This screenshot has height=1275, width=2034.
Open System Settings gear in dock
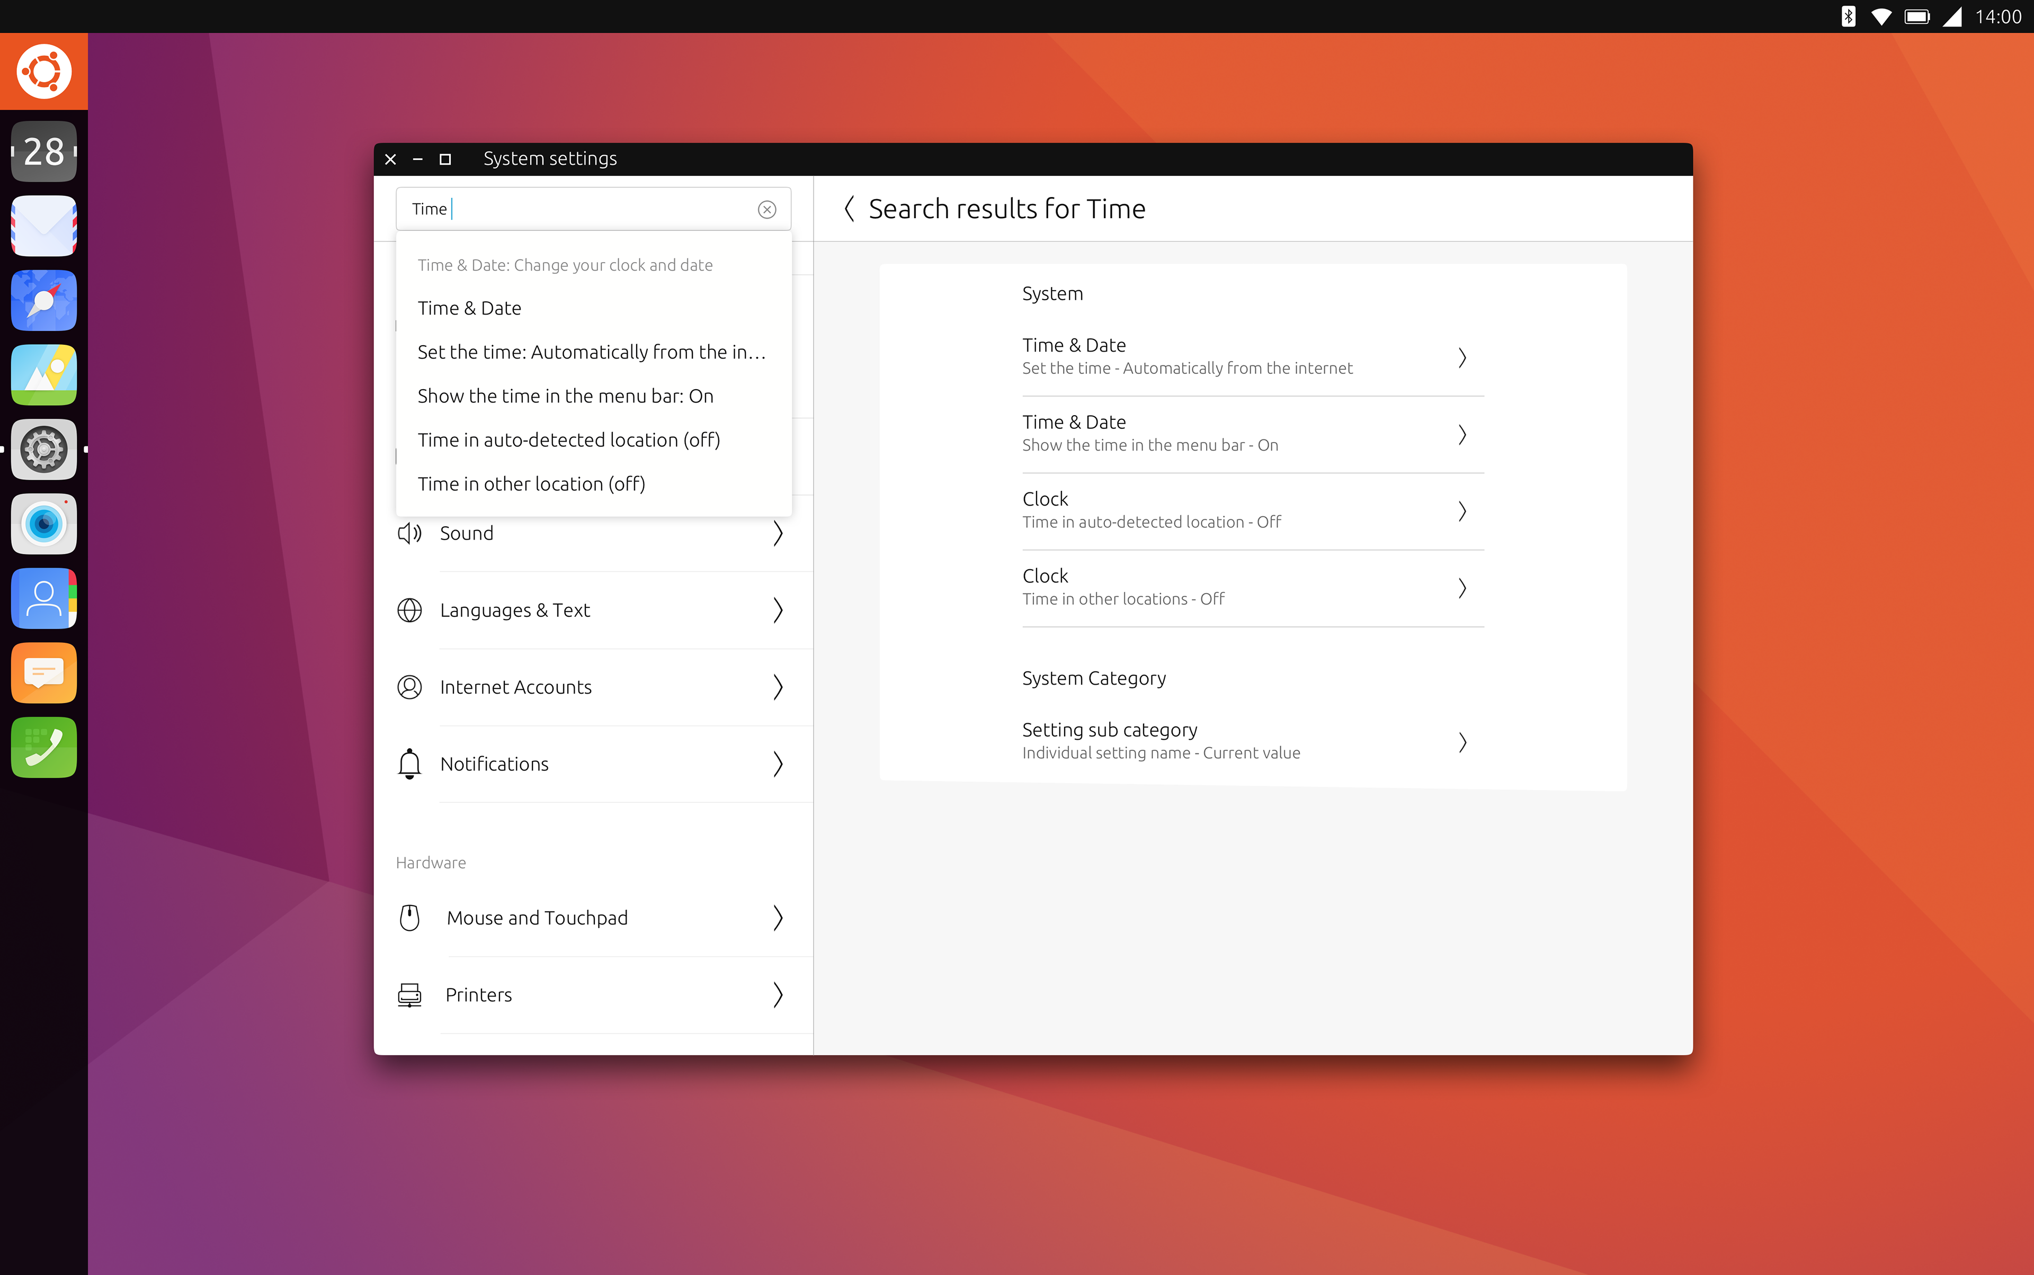(x=44, y=450)
